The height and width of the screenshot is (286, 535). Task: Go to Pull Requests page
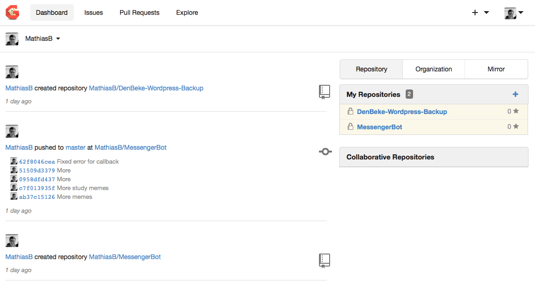[x=139, y=13]
